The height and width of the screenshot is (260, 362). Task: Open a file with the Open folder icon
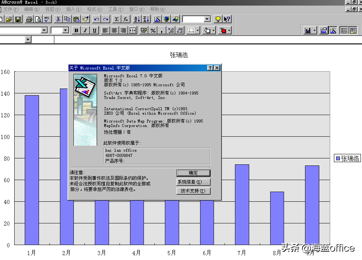click(9, 19)
